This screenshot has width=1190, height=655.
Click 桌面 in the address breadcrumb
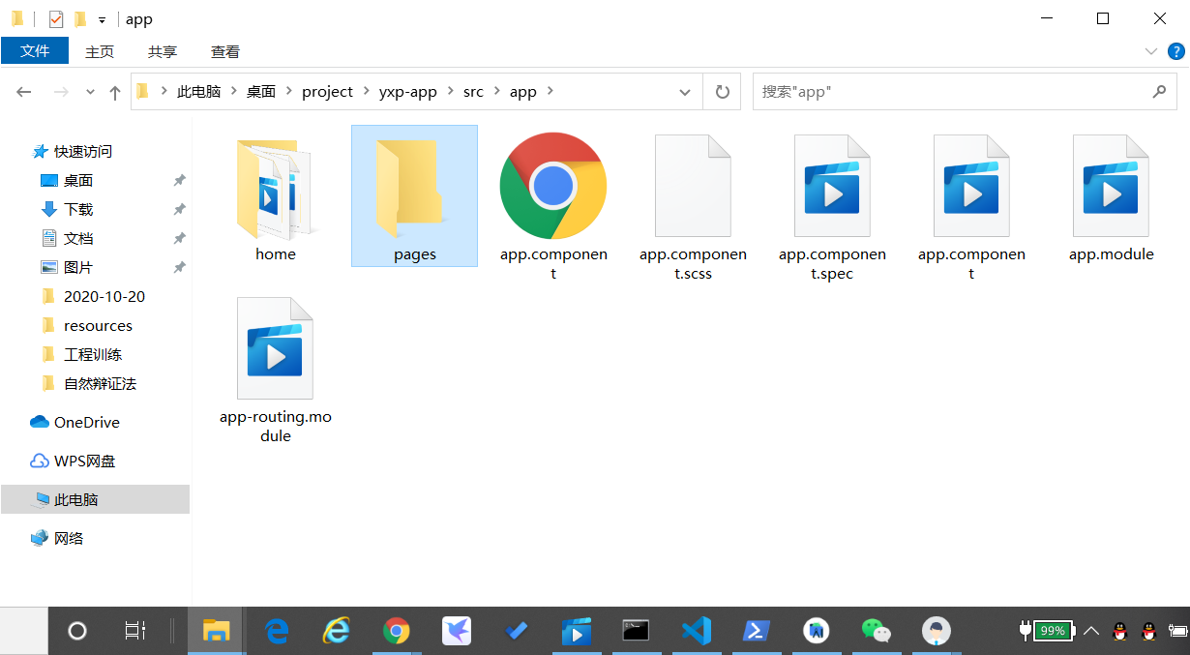pos(261,91)
